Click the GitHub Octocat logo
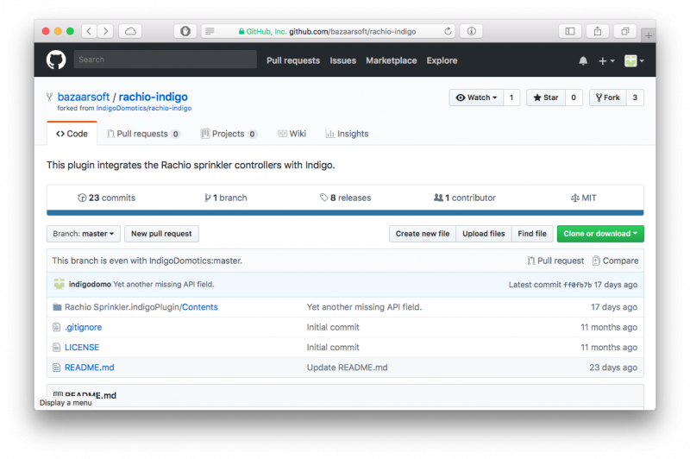This screenshot has width=690, height=459. point(56,60)
